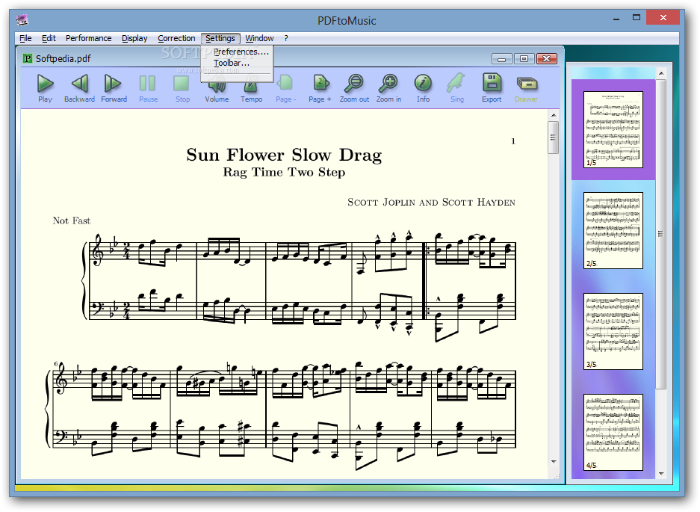Click score view scrollbar down arrow

pyautogui.click(x=554, y=461)
